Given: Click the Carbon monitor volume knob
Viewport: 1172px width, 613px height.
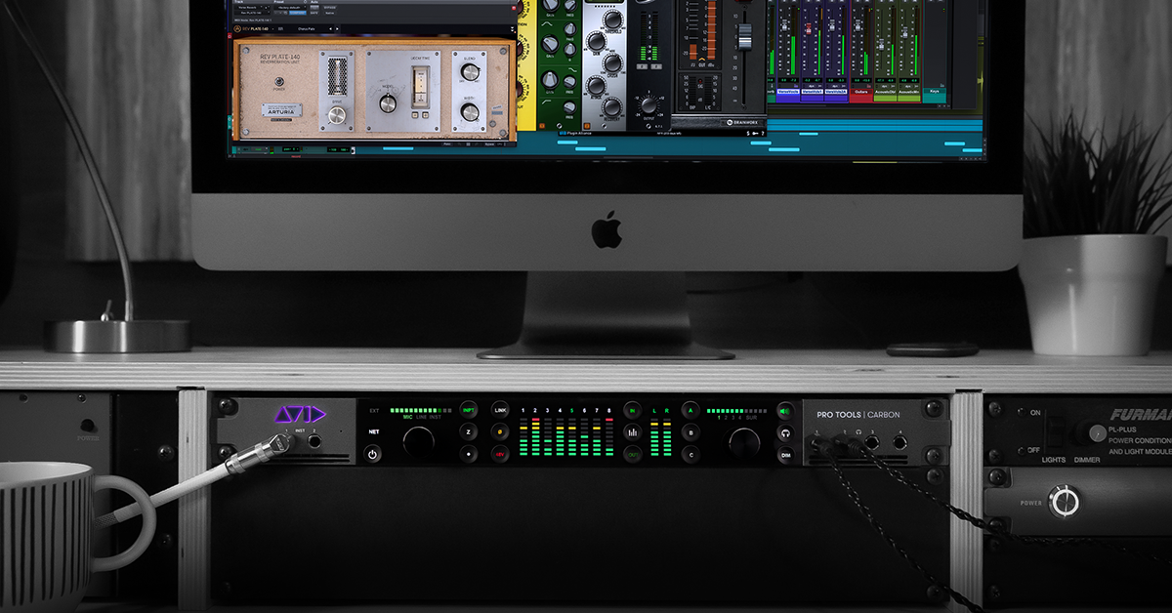Looking at the screenshot, I should pyautogui.click(x=742, y=441).
